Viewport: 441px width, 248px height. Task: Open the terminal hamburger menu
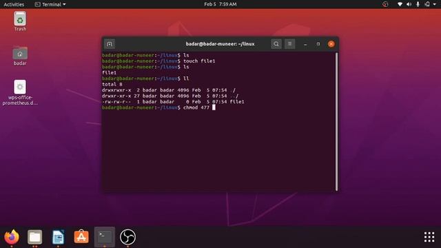click(x=289, y=44)
